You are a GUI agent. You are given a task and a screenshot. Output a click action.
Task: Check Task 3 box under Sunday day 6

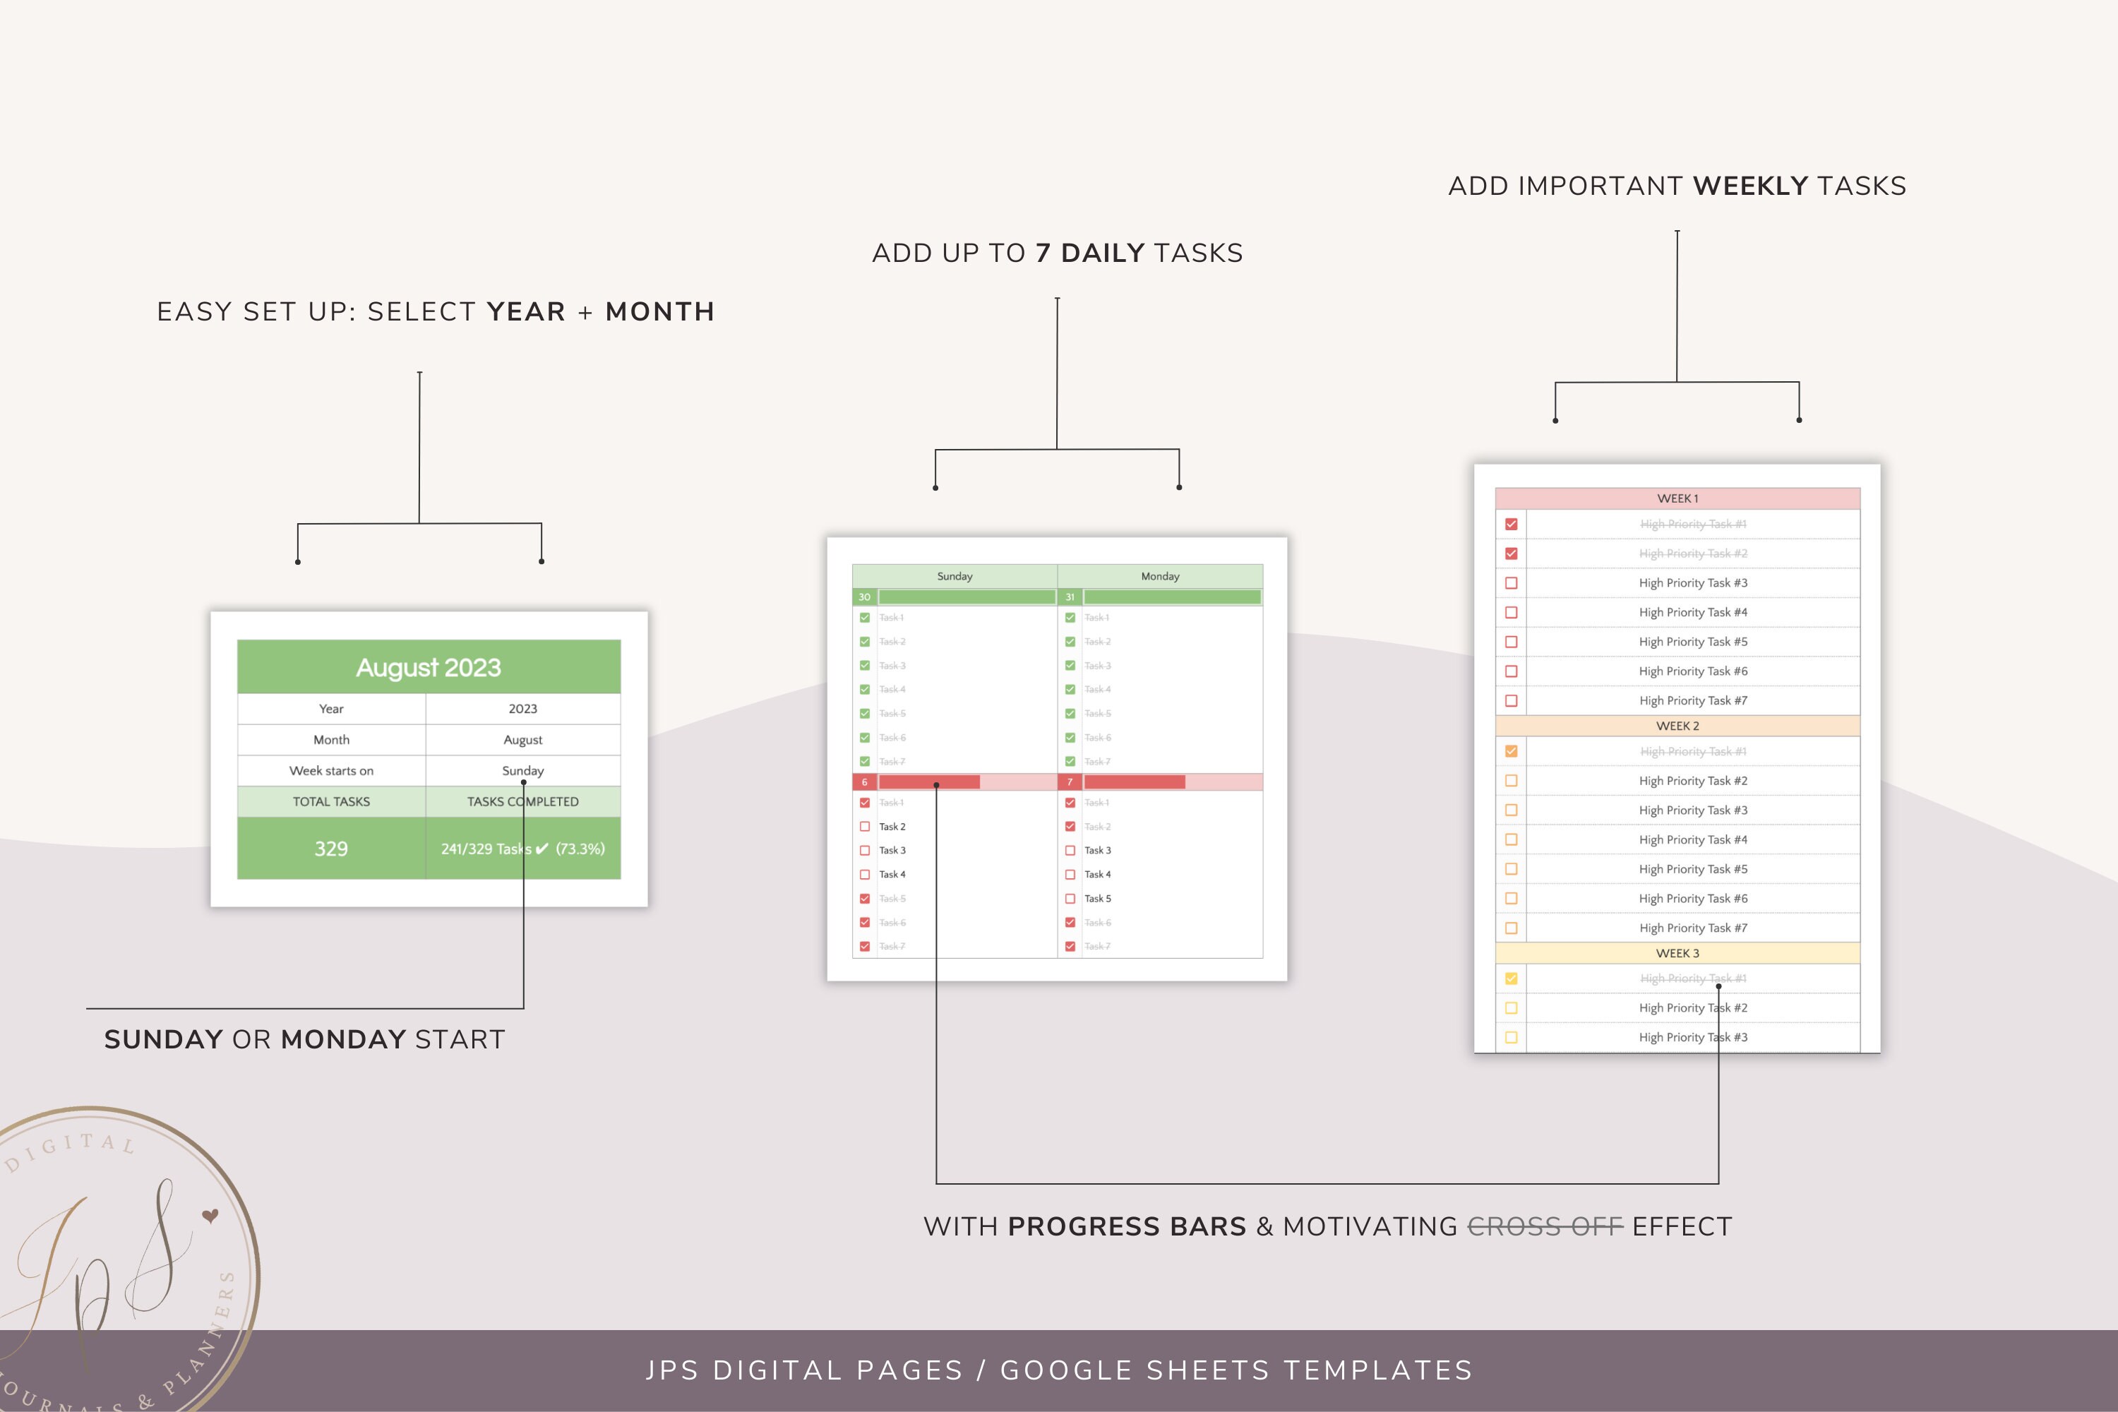pos(864,850)
